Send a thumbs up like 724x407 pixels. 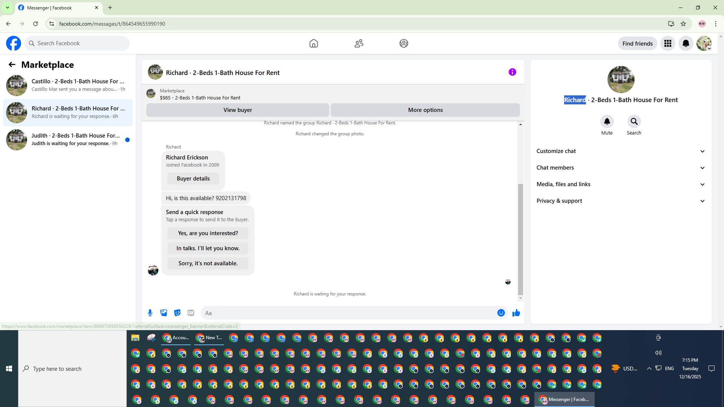tap(516, 313)
